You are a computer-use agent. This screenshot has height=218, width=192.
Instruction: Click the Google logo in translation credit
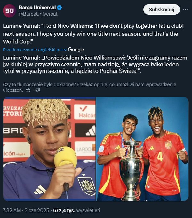point(76,50)
